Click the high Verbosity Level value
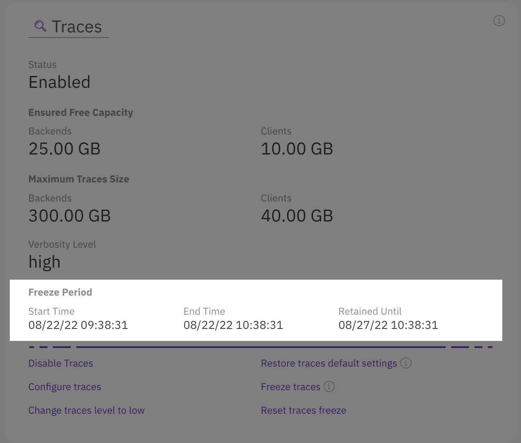 [x=44, y=262]
